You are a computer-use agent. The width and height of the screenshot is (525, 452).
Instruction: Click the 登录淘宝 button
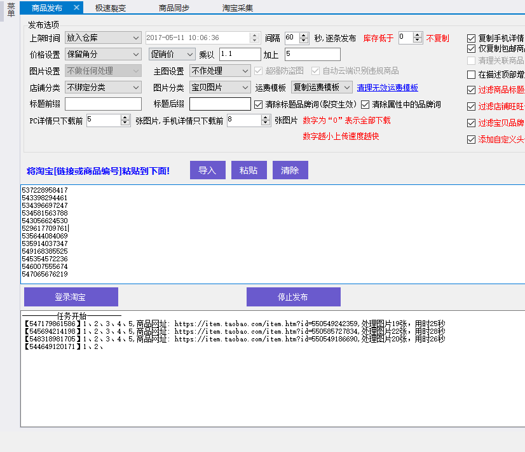71,297
